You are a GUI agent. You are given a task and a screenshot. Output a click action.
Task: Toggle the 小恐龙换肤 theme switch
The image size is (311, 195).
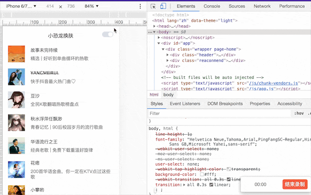click(x=108, y=35)
